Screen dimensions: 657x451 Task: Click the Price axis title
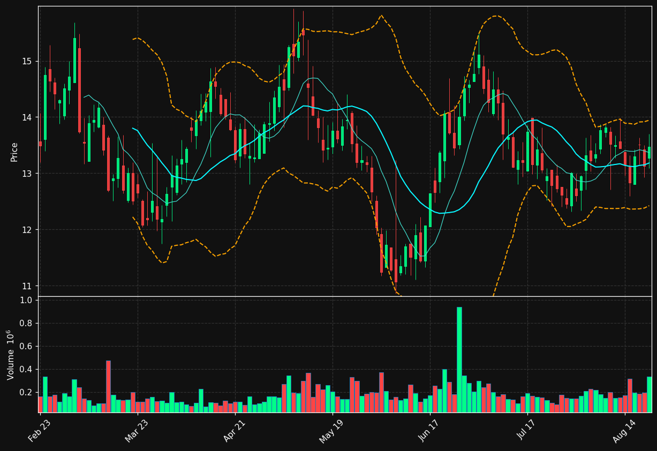[x=14, y=152]
